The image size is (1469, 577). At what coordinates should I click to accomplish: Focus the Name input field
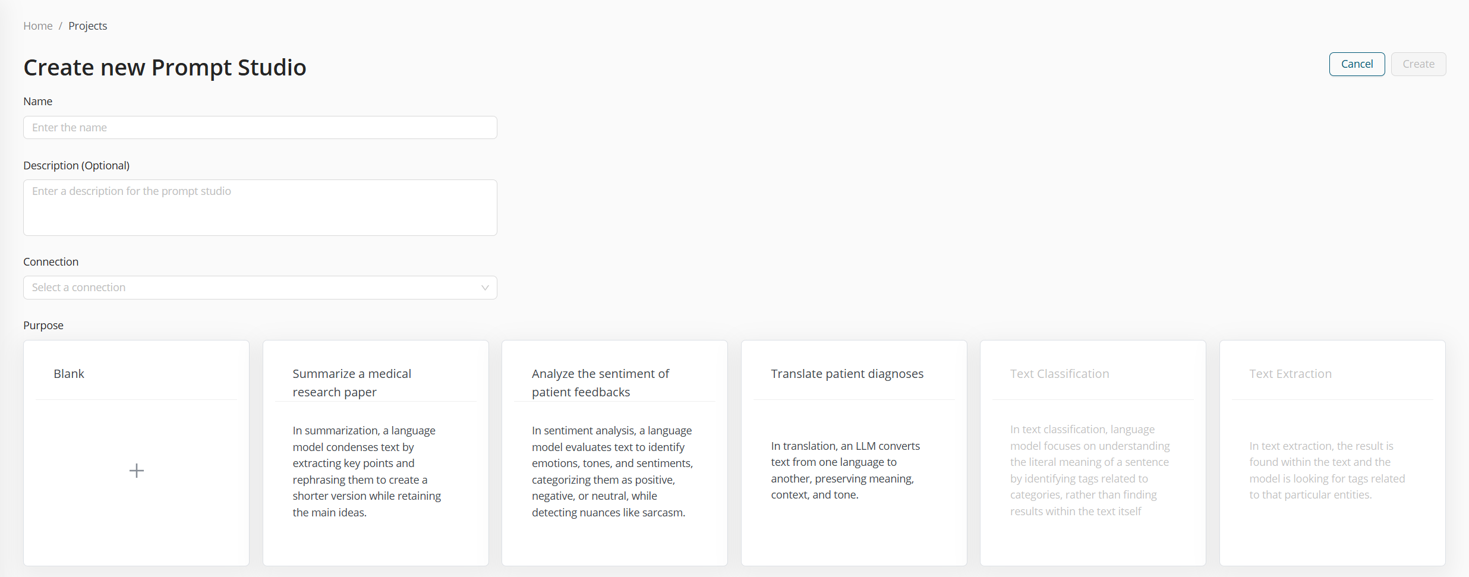[260, 128]
